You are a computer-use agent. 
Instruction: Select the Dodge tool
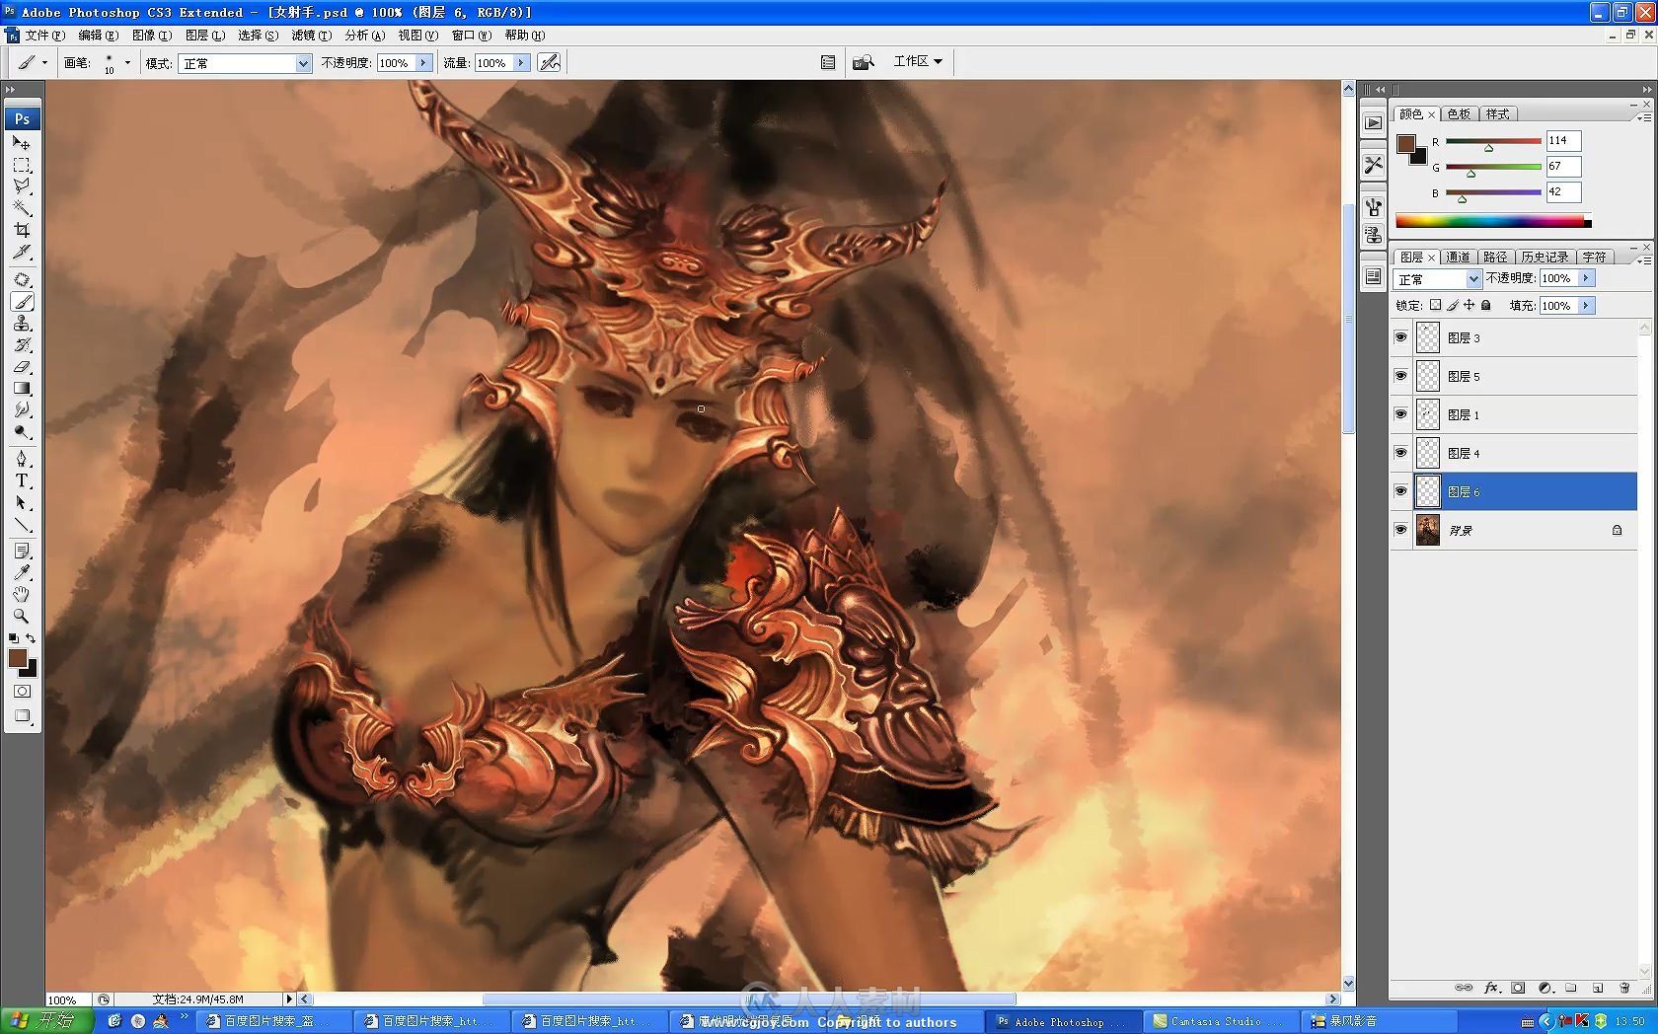pyautogui.click(x=22, y=431)
